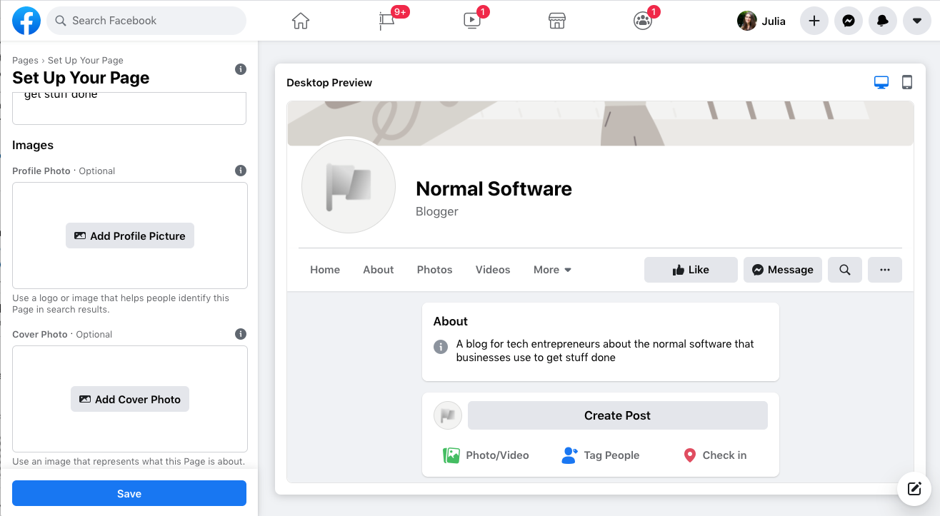Open the notifications bell icon
Screen dimensions: 940x516
883,21
